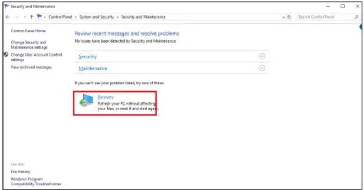The height and width of the screenshot is (190, 364).
Task: Click the flag icon in address bar
Action: (40, 17)
